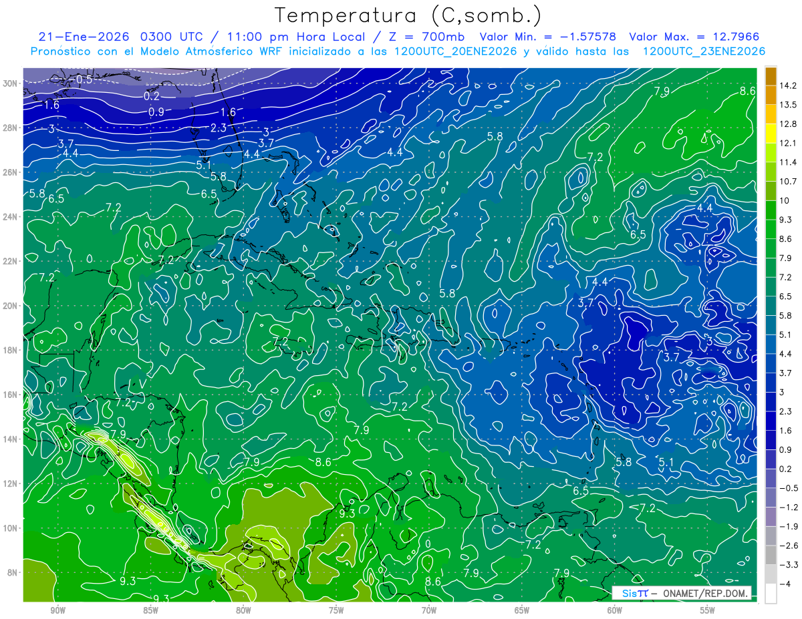802x619 pixels.
Task: Click the "0.5" contour label near 30N
Action: pyautogui.click(x=84, y=79)
